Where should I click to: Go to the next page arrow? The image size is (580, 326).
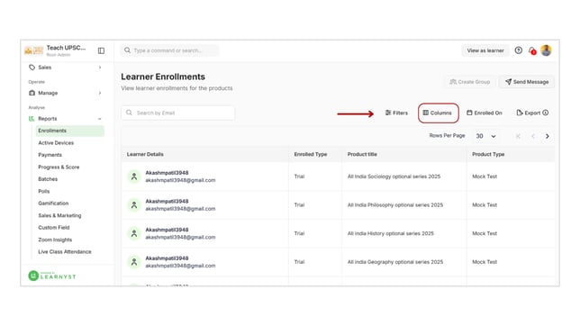click(x=547, y=136)
